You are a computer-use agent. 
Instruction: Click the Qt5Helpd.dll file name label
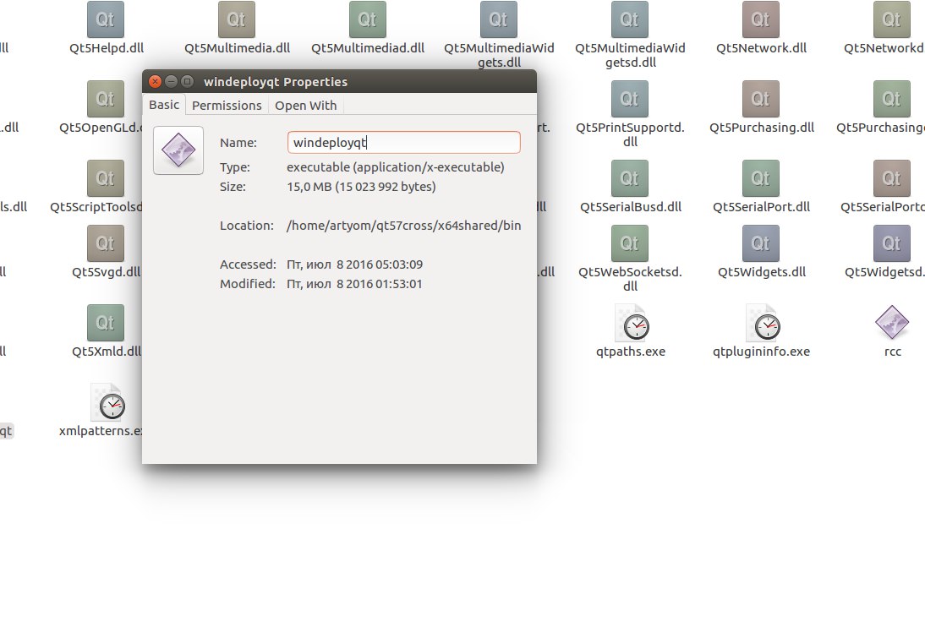[107, 48]
